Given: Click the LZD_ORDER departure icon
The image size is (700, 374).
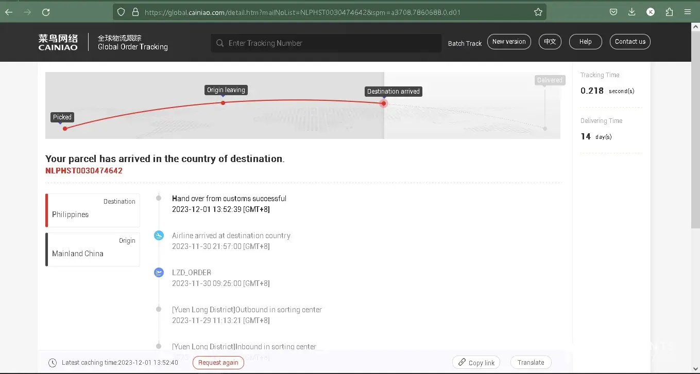Looking at the screenshot, I should pyautogui.click(x=159, y=272).
